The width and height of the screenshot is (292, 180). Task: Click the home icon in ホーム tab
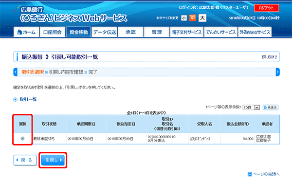tap(19, 32)
